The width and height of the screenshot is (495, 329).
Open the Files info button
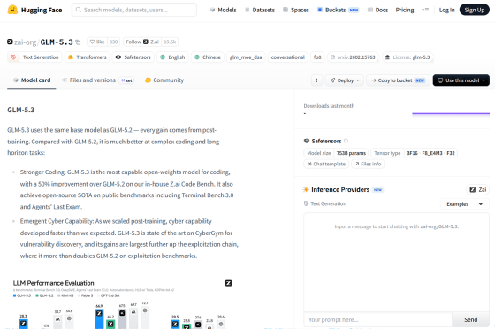coord(368,164)
